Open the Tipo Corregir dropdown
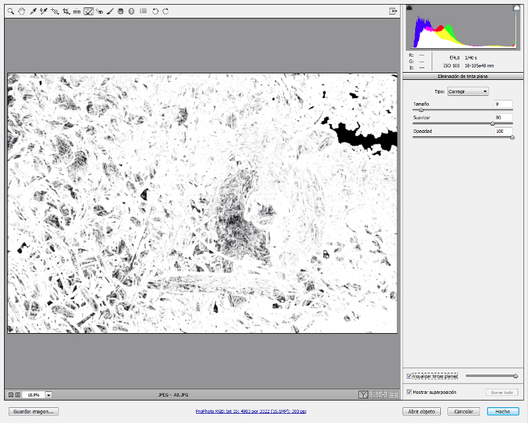This screenshot has width=528, height=423. [468, 91]
